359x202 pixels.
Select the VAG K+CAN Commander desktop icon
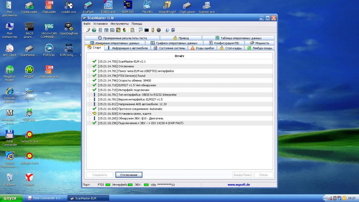pyautogui.click(x=49, y=31)
